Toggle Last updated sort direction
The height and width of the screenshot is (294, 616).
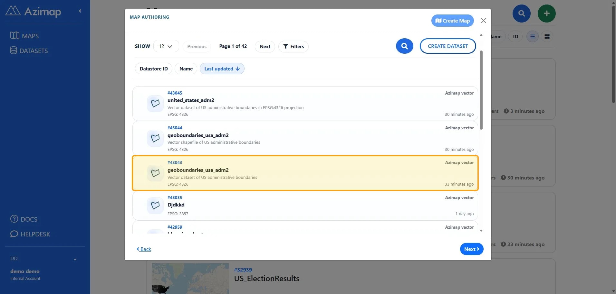[x=222, y=69]
